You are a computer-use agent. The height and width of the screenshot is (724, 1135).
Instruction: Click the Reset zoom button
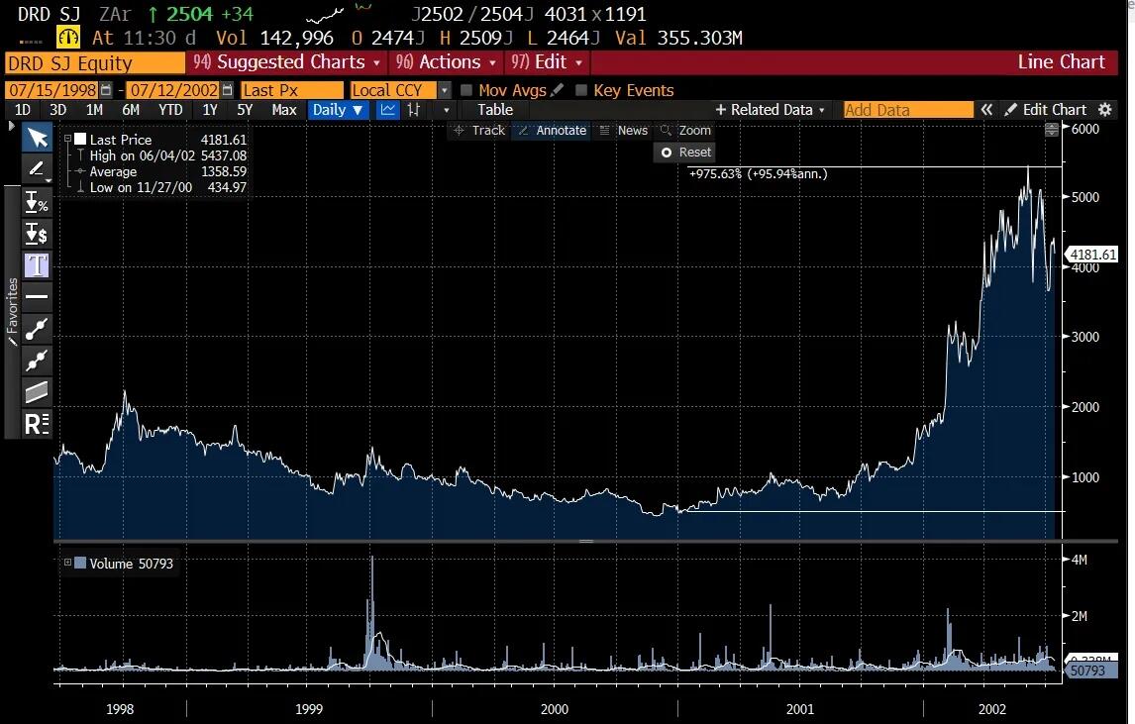click(x=685, y=153)
